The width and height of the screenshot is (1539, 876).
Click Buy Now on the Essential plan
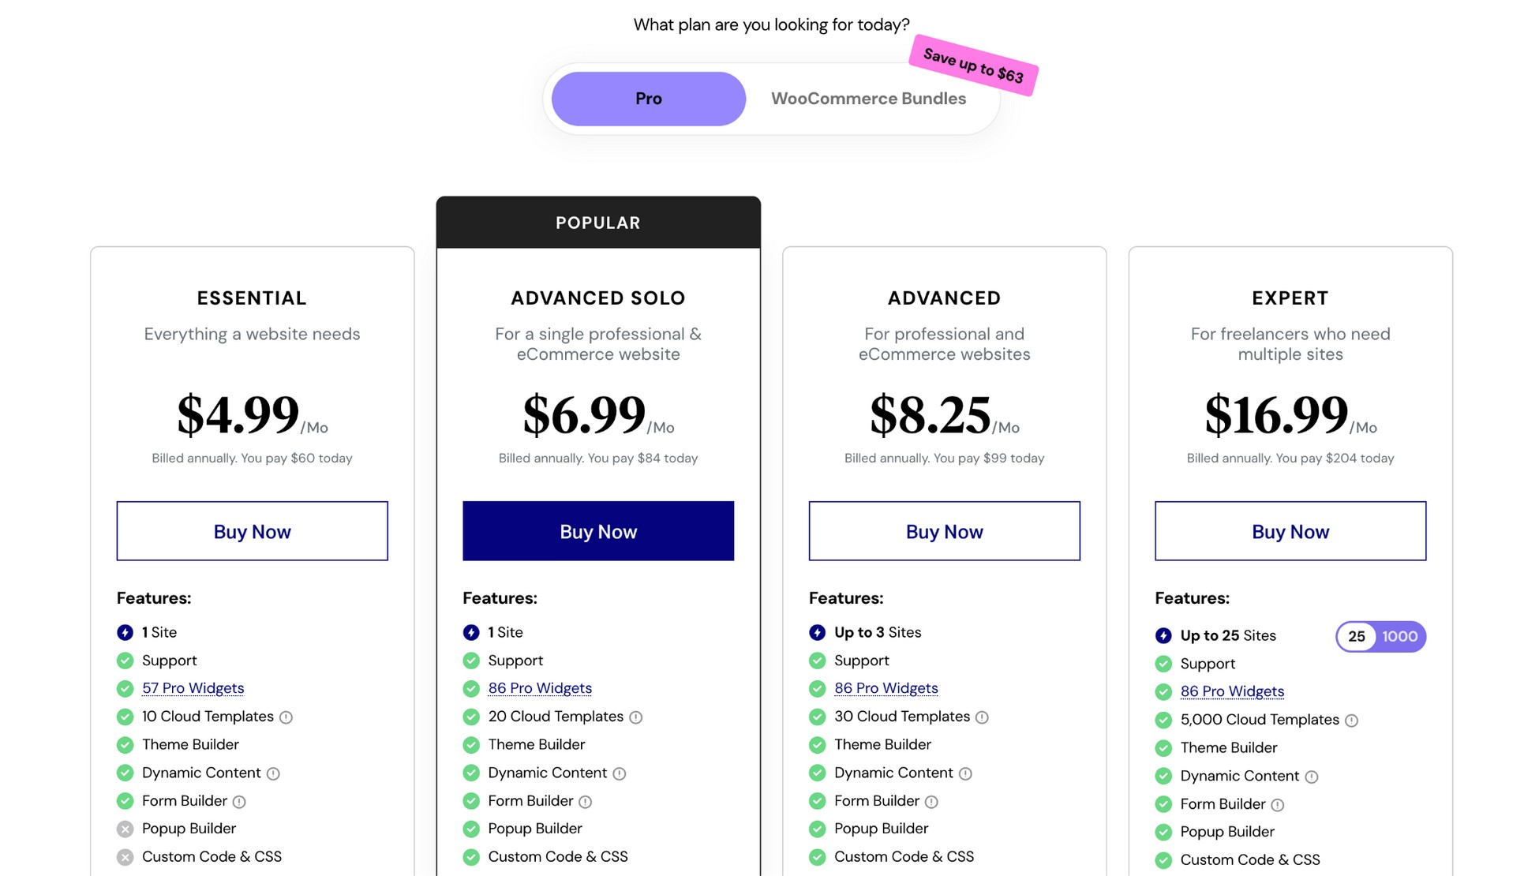(x=252, y=531)
